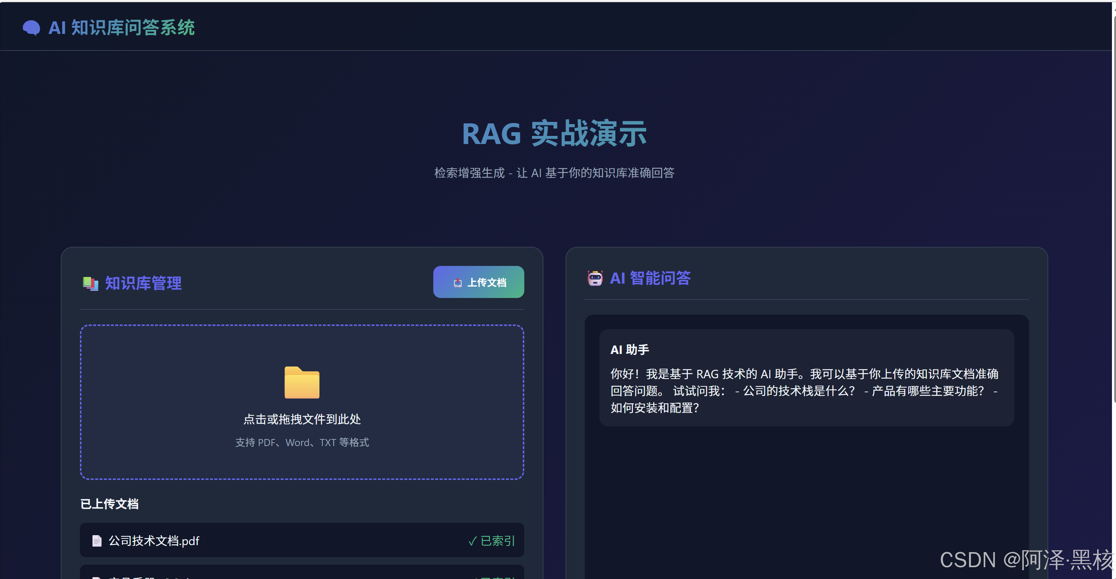
Task: Click the file icon next to 公司技术文档.pdf
Action: pos(97,541)
